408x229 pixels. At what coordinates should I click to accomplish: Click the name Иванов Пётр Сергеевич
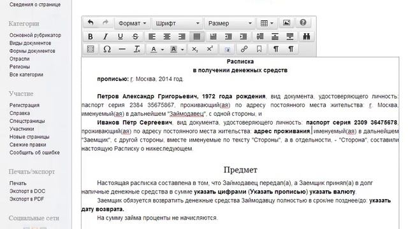135,122
